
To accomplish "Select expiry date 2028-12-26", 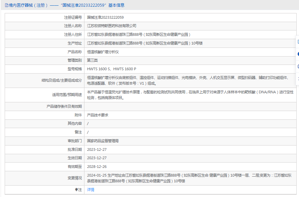I will tap(97, 167).
